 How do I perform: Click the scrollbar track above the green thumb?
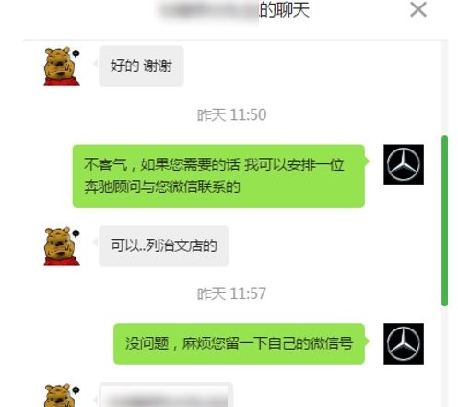pyautogui.click(x=444, y=88)
